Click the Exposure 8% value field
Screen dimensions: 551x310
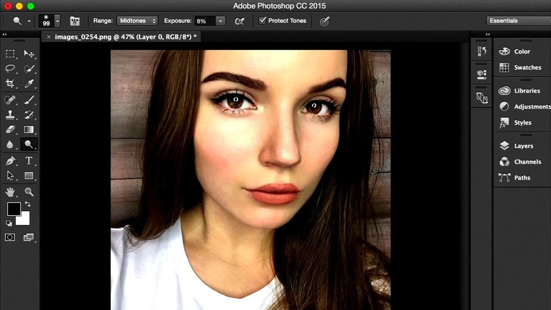[x=205, y=21]
